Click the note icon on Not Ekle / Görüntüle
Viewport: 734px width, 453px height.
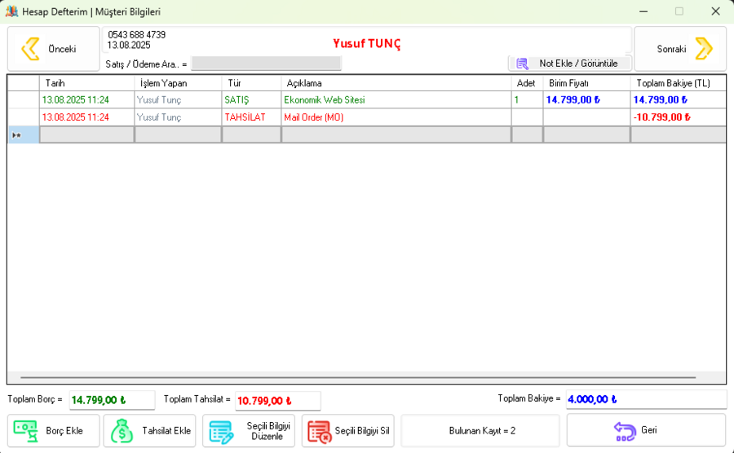[x=522, y=64]
